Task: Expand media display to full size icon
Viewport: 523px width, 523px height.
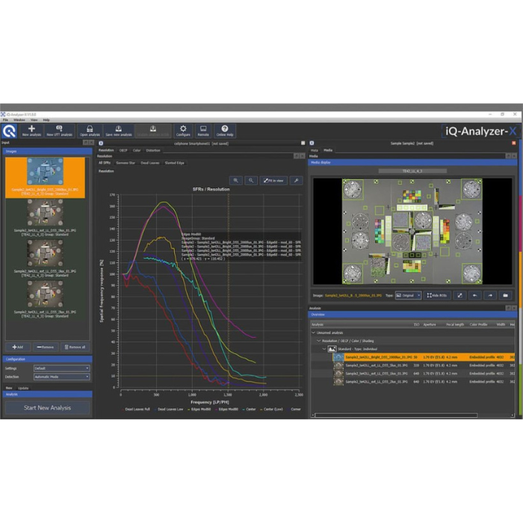Action: click(459, 296)
